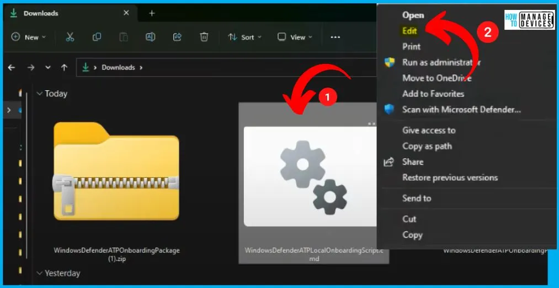Viewport: 559px width, 288px height.
Task: Expand chevron after Downloads in address bar
Action: (x=141, y=68)
